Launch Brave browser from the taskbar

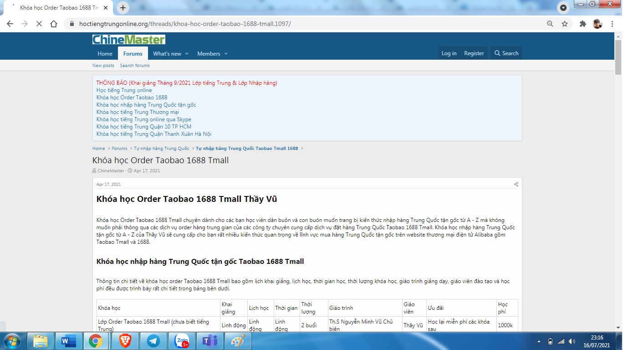pos(125,341)
